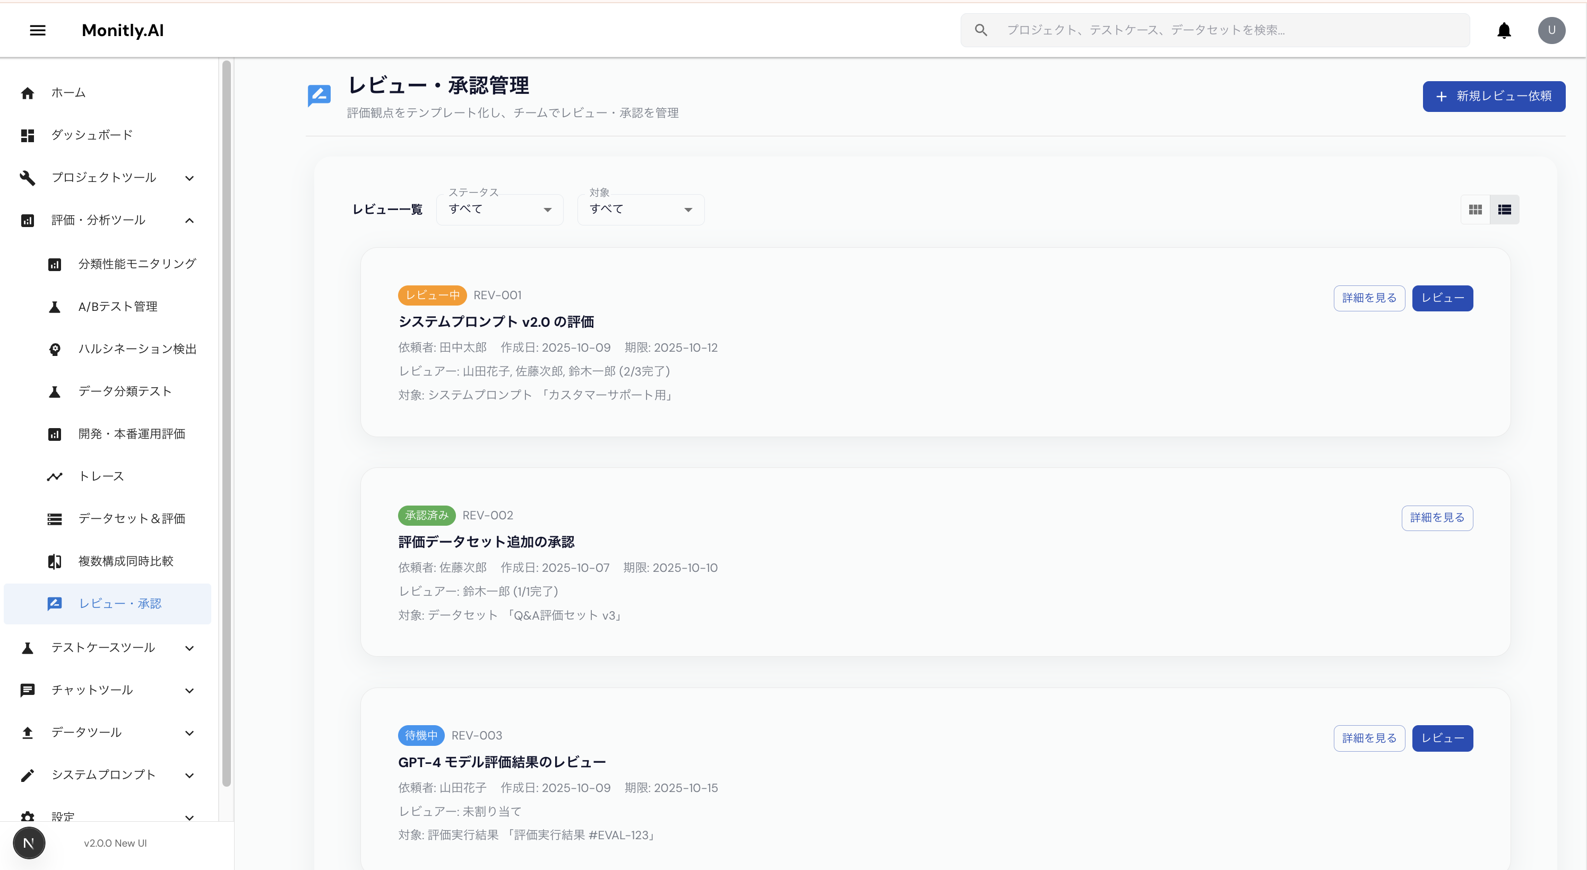Click 詳細を見る on REV-002
The image size is (1587, 870).
pyautogui.click(x=1437, y=518)
